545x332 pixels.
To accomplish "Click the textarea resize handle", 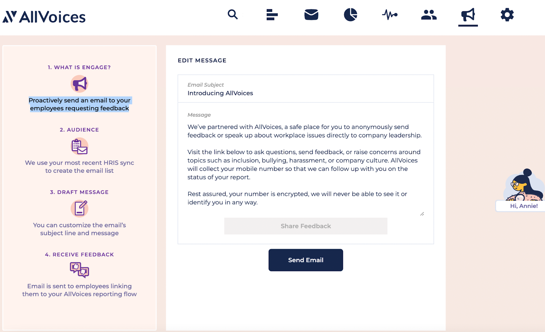I will 422,214.
